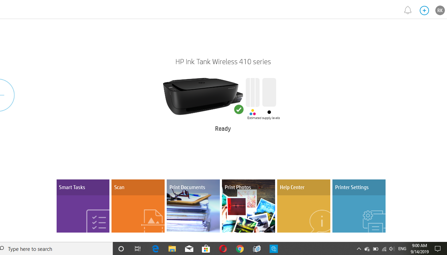Open the RK account avatar
The image size is (447, 255).
click(440, 10)
